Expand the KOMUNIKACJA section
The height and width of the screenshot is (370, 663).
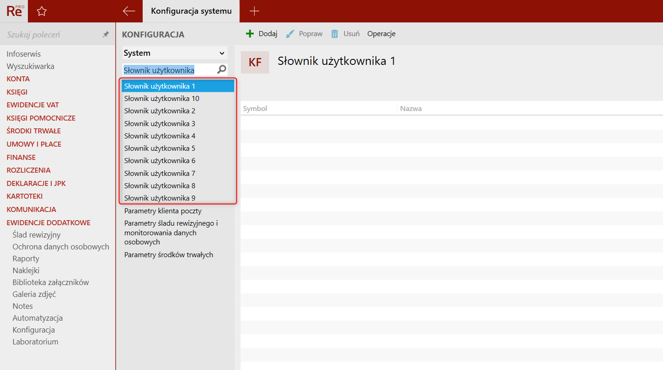[32, 210]
